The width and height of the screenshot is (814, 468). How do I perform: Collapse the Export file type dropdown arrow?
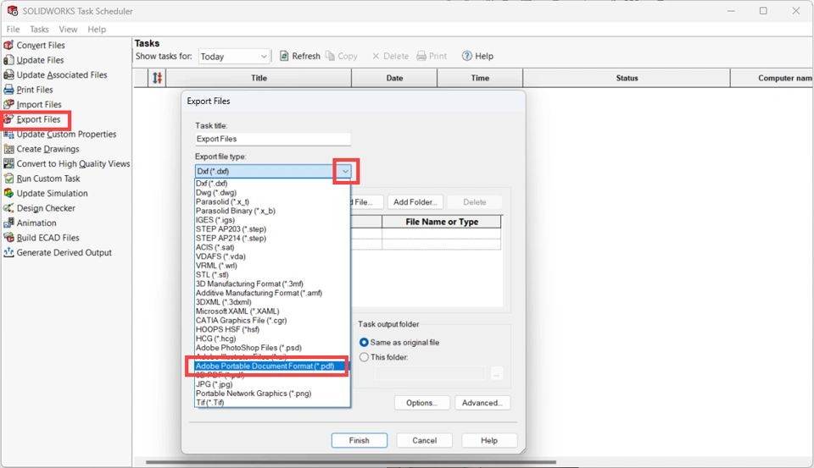coord(345,171)
